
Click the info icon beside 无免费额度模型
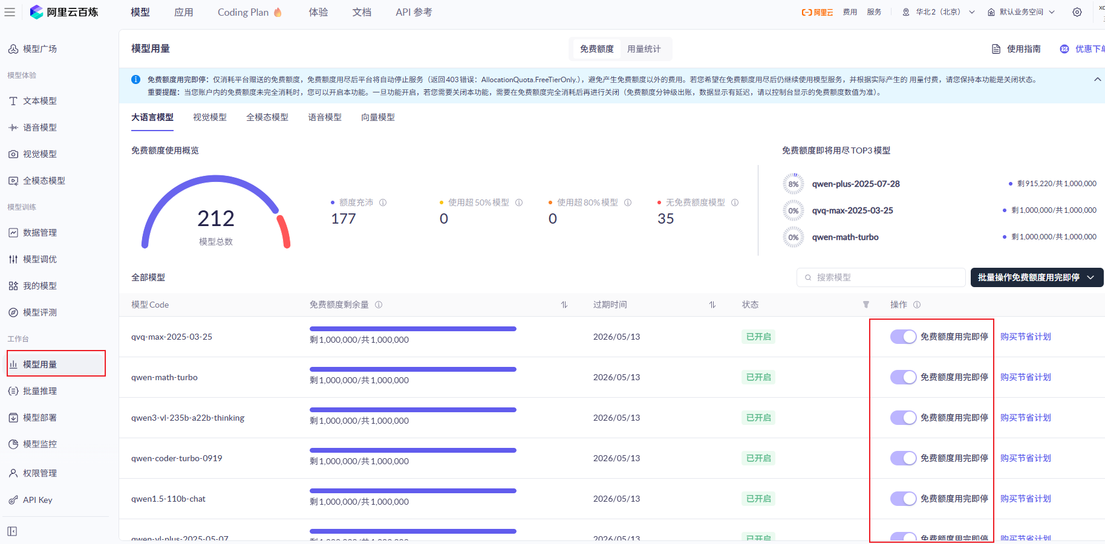(735, 202)
